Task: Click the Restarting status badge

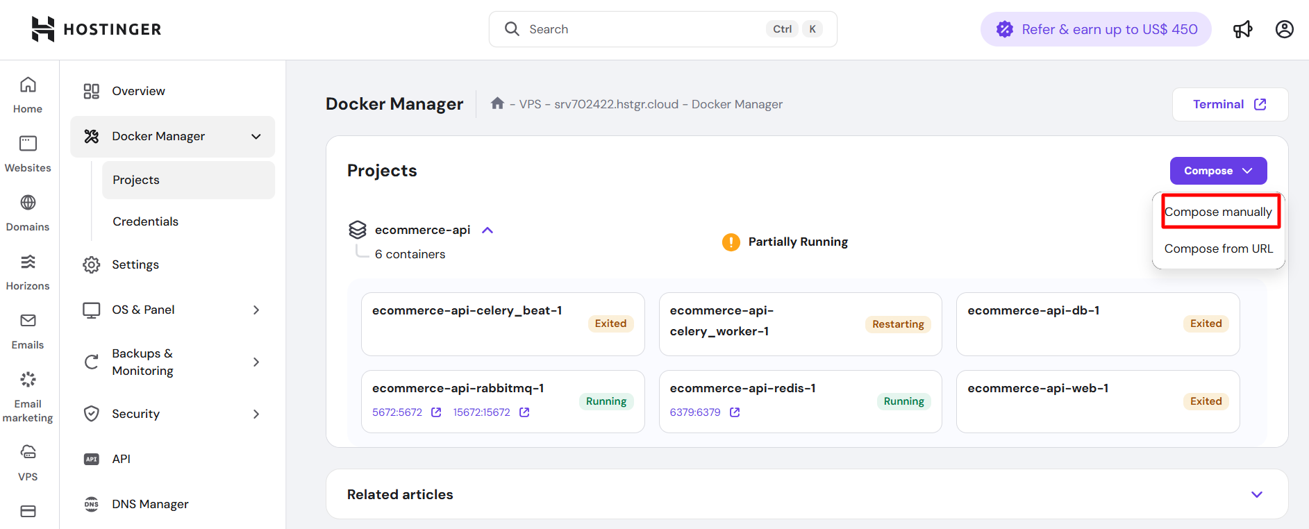Action: [898, 324]
